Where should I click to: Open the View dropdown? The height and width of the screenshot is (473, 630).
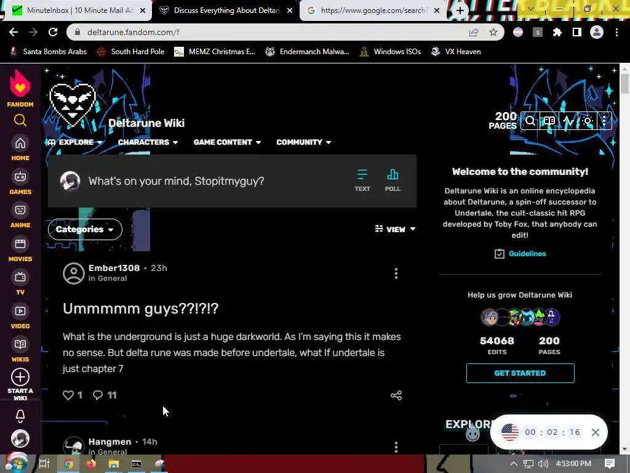[396, 229]
